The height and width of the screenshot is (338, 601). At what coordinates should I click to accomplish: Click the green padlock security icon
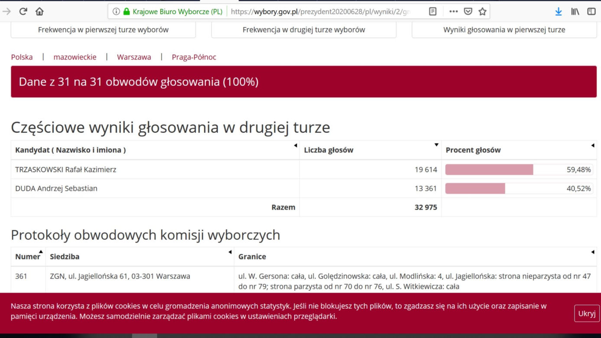[x=127, y=12]
